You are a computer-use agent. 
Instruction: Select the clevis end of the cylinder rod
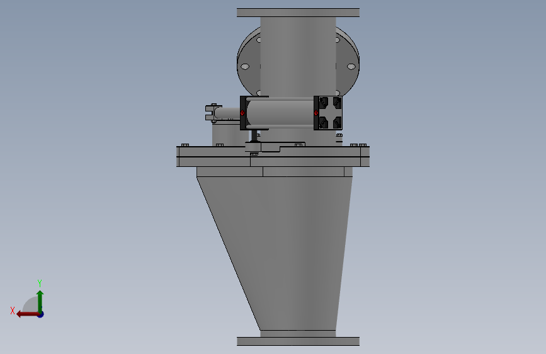[x=212, y=113]
